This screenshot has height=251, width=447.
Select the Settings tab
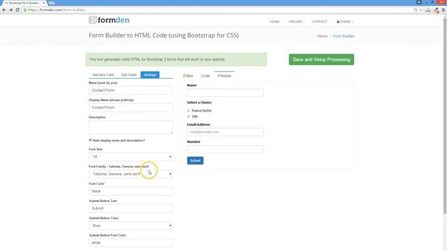click(150, 75)
